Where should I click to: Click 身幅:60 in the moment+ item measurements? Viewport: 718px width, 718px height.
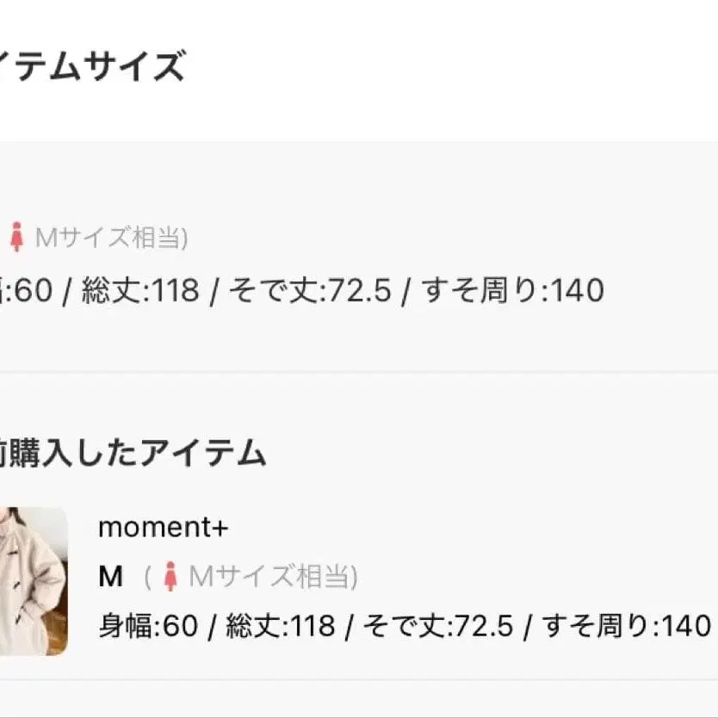click(x=147, y=625)
